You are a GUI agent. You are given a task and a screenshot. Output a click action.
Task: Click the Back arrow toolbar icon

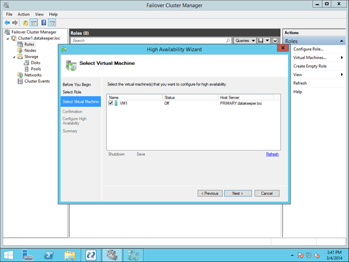click(x=6, y=23)
